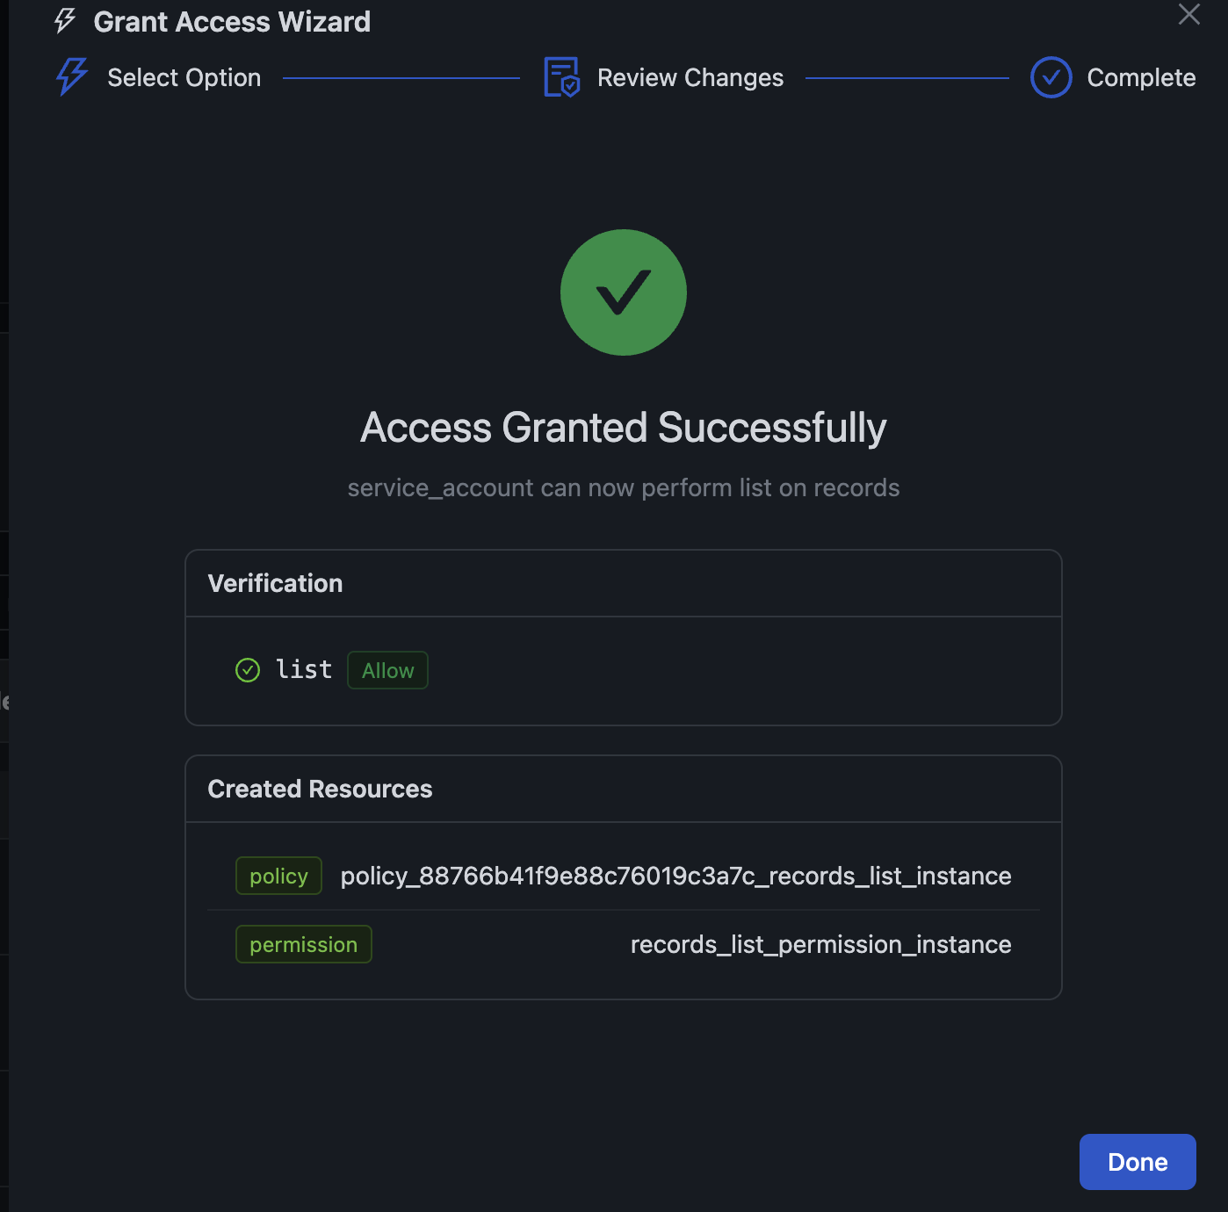Click the lightning bolt wizard title icon
This screenshot has height=1212, width=1228.
click(x=65, y=21)
